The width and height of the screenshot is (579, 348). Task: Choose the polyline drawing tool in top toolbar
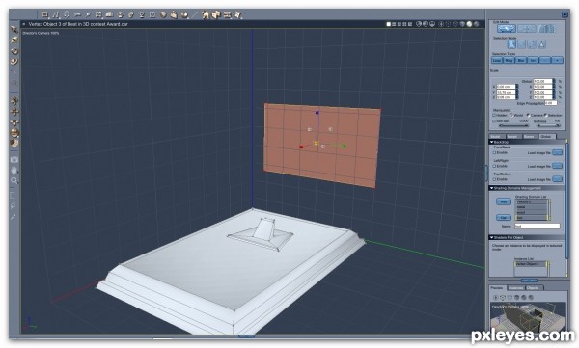click(56, 14)
